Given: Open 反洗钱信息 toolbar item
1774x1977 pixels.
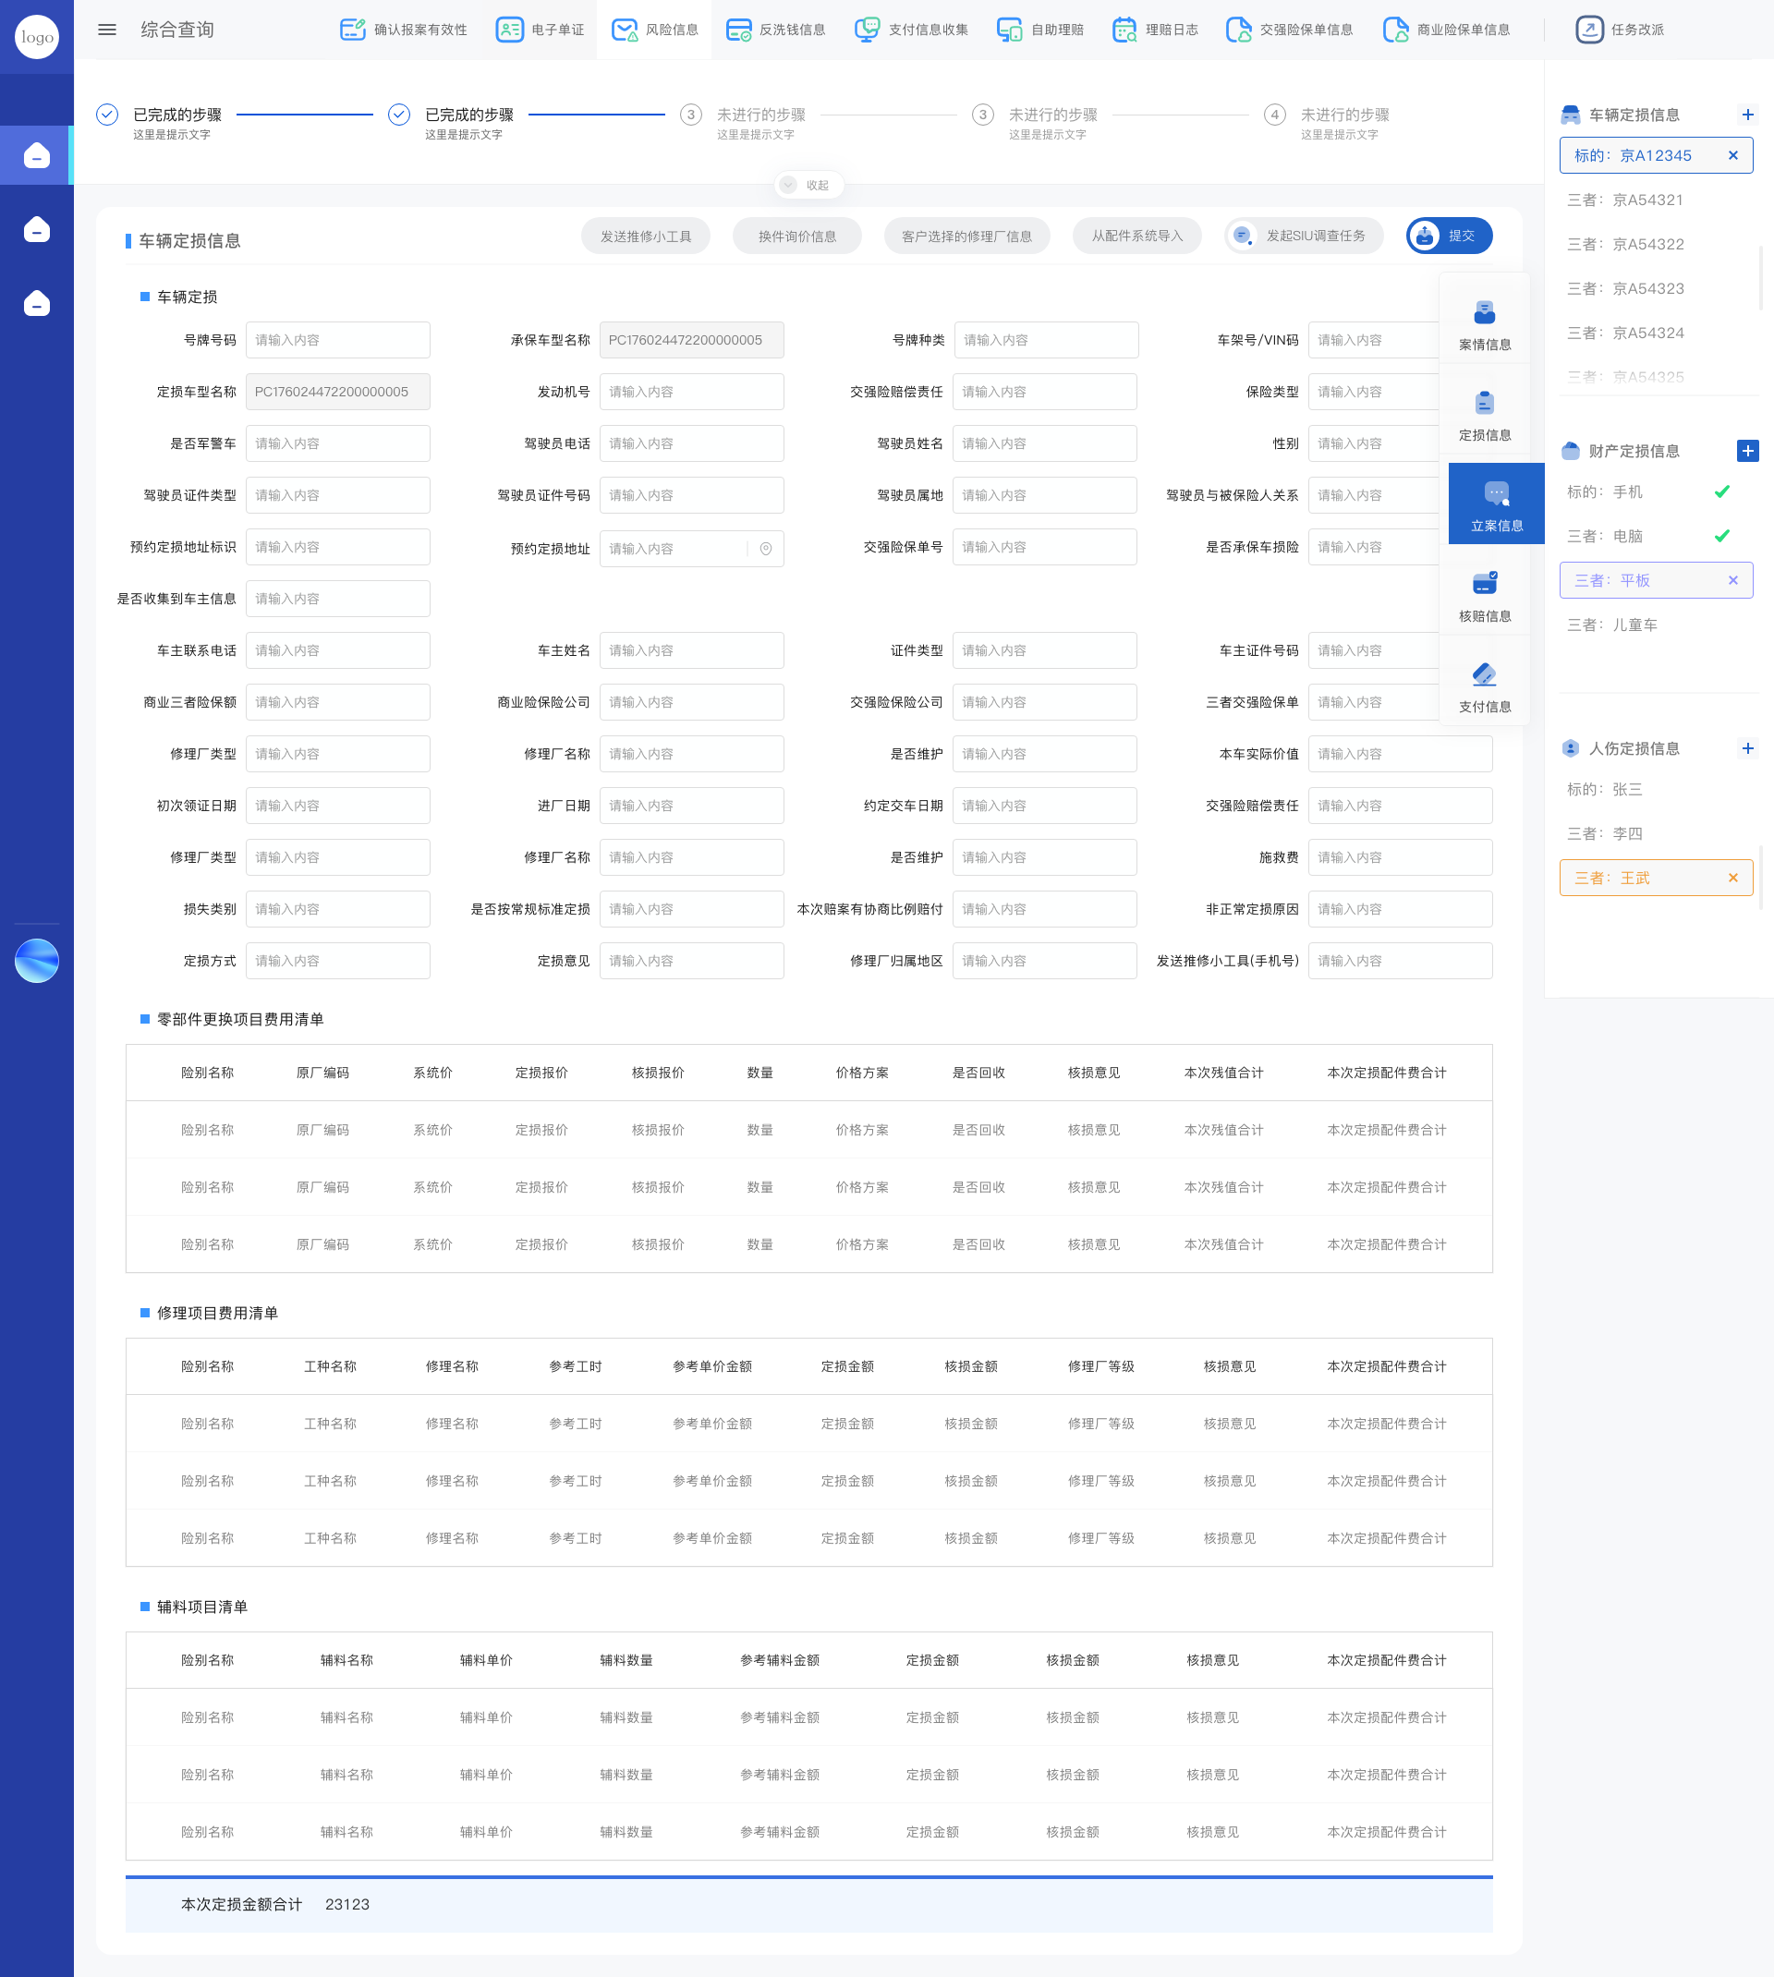Looking at the screenshot, I should tap(776, 30).
